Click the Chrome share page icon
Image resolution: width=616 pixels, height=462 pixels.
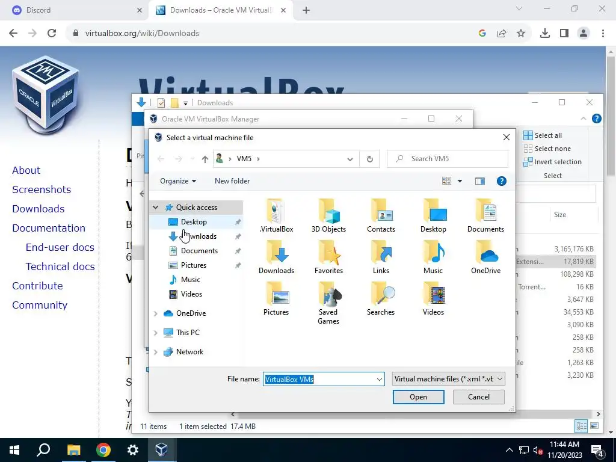coord(502,34)
